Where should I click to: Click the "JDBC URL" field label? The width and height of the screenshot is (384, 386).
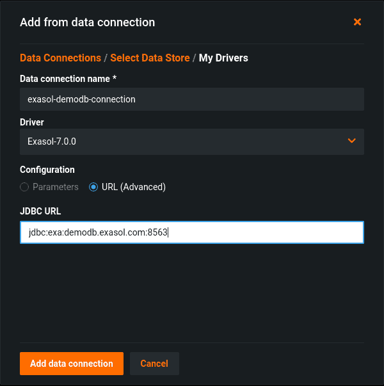coord(40,211)
